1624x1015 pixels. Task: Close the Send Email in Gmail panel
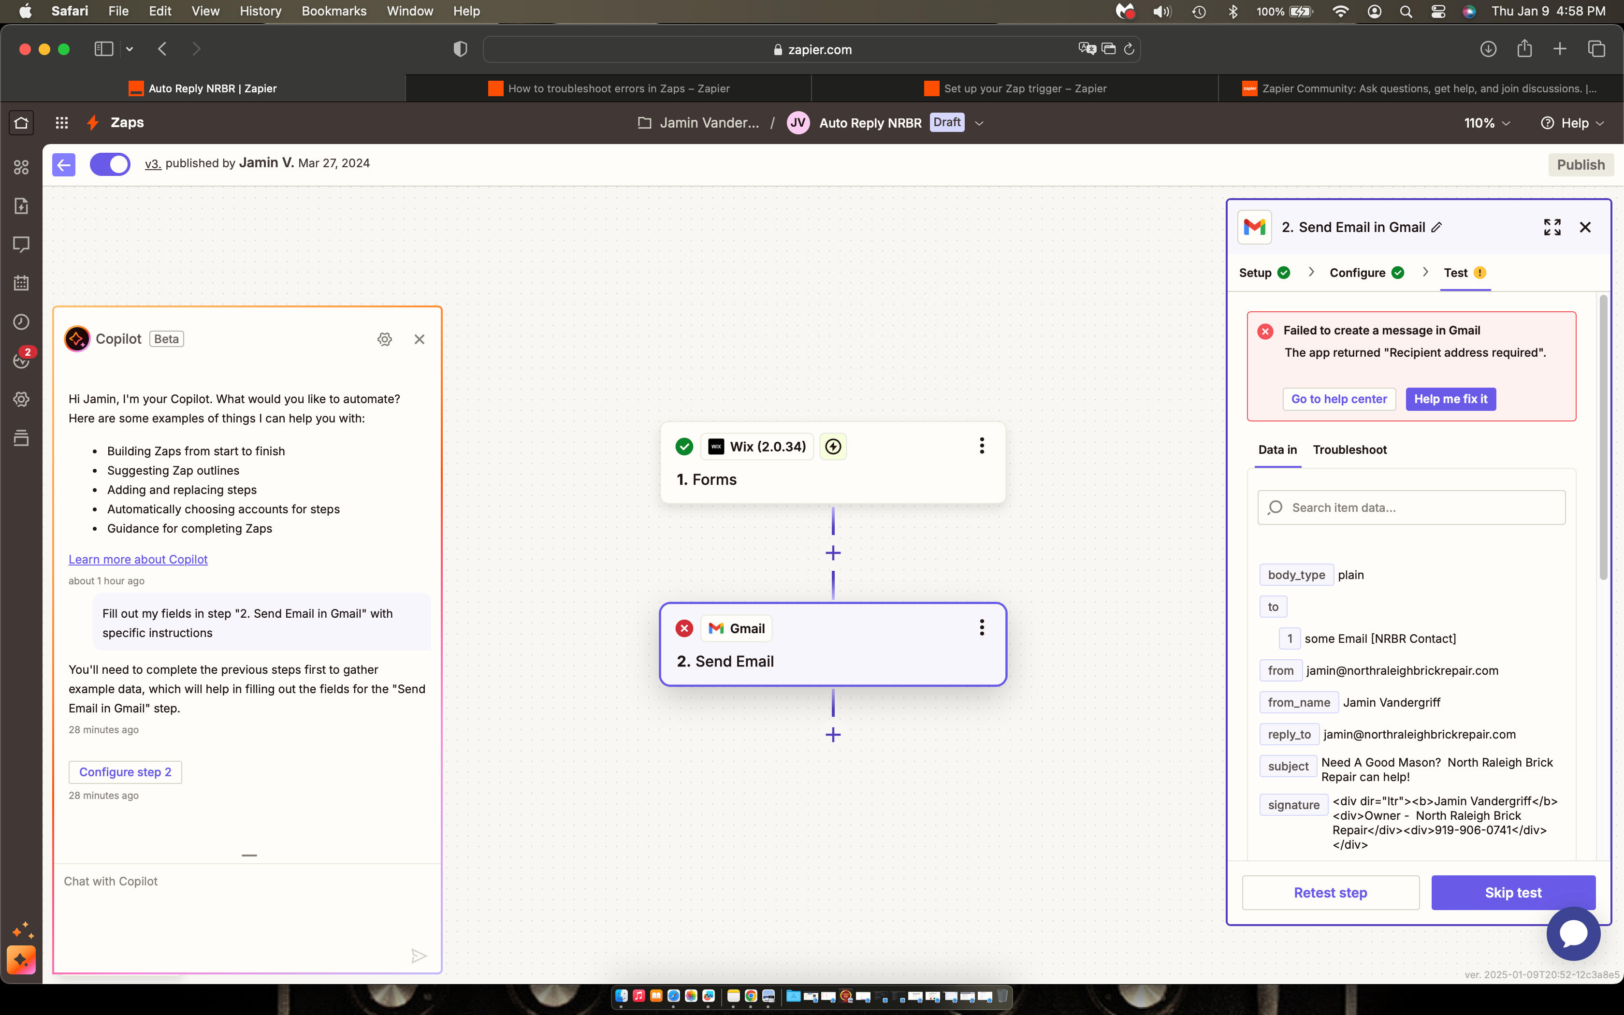pos(1585,228)
